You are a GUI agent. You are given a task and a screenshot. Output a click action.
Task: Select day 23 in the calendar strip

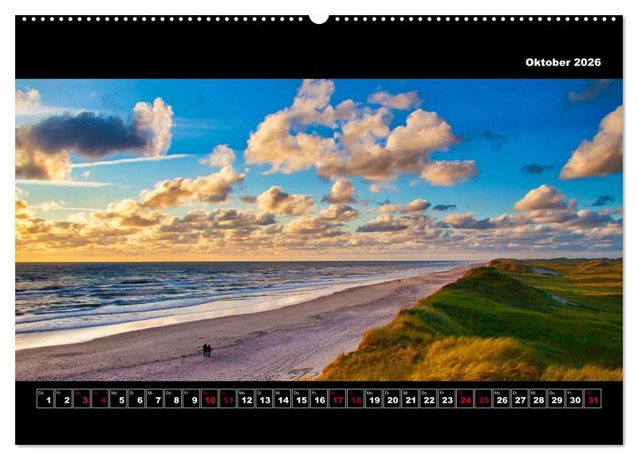pos(447,399)
